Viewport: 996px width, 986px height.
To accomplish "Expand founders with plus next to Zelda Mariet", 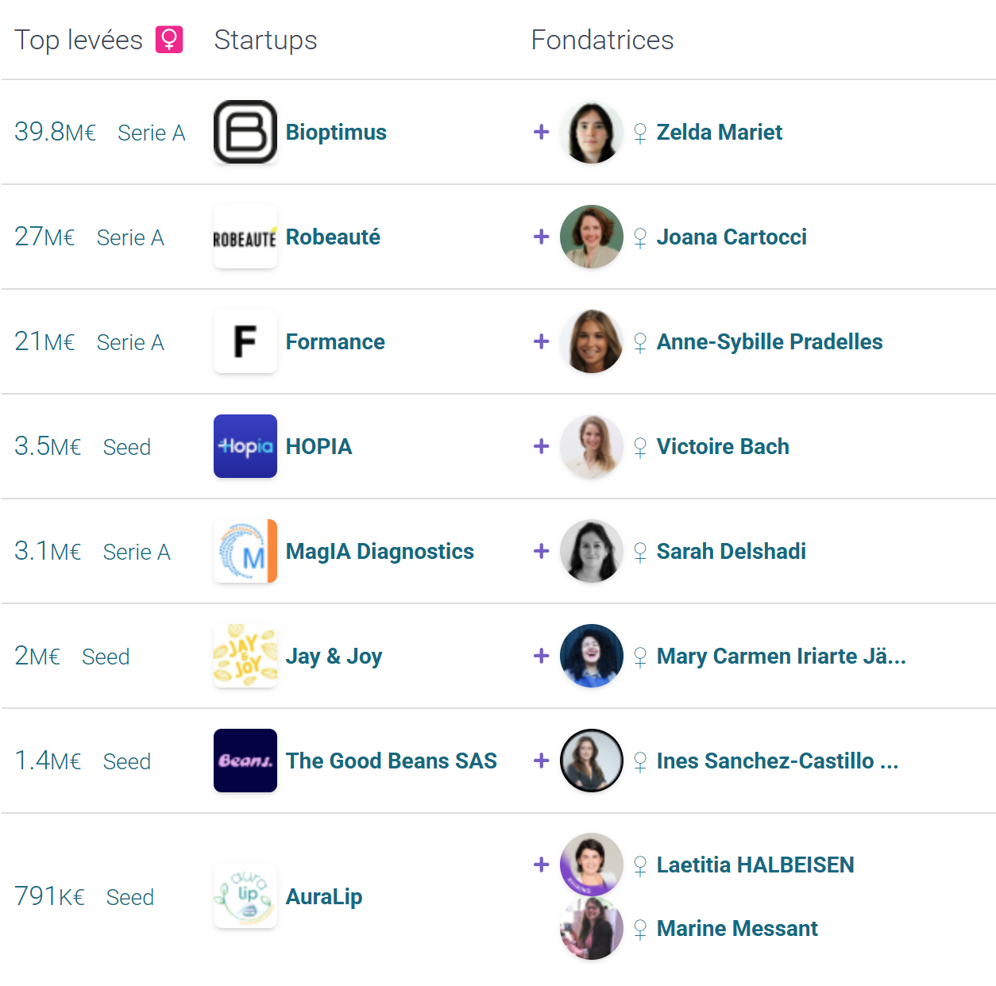I will (542, 132).
